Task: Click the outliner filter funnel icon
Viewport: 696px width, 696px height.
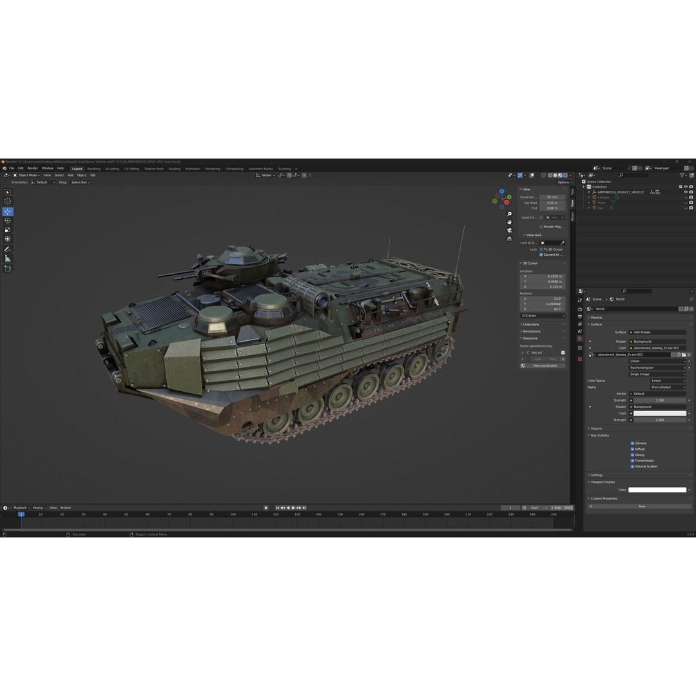Action: pos(682,175)
